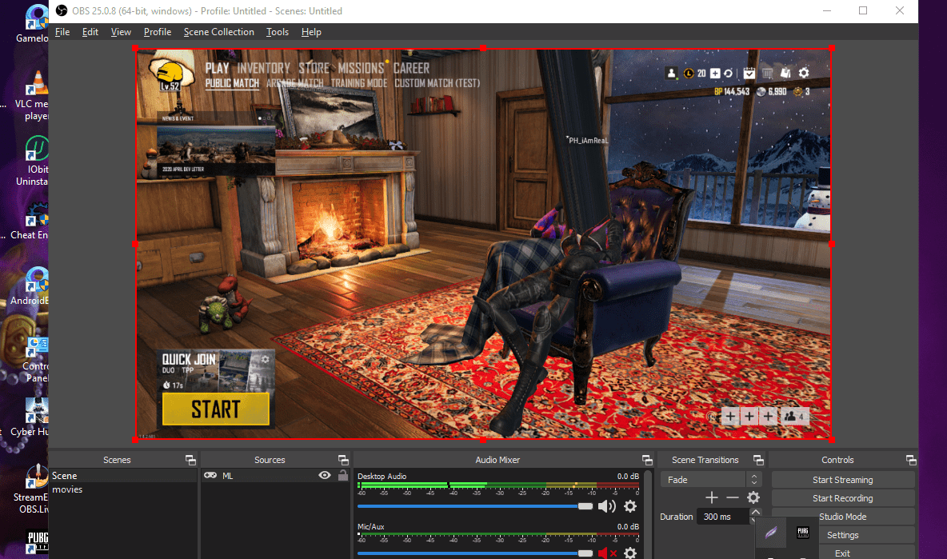The width and height of the screenshot is (947, 559).
Task: Click Start Streaming button
Action: click(842, 480)
